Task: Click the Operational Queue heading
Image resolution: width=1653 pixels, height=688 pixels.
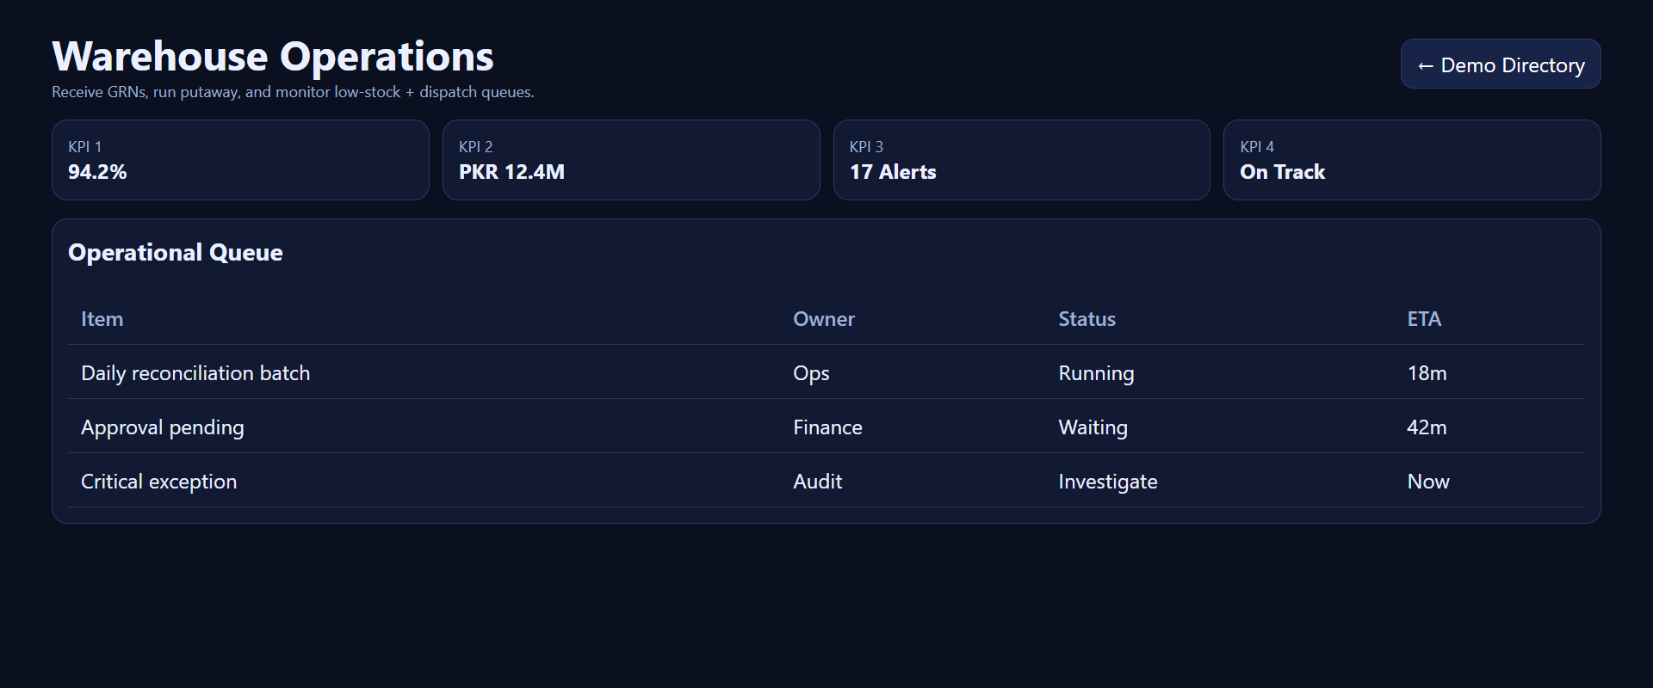Action: click(176, 253)
